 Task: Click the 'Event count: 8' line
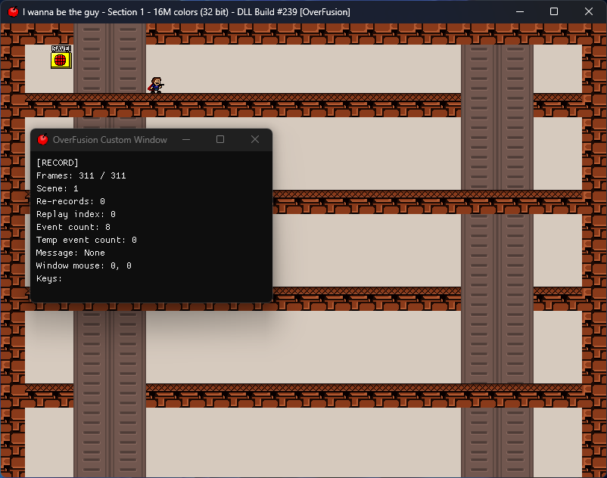coord(73,227)
